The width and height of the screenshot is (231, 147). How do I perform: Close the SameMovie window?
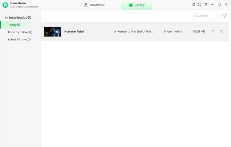tap(226, 5)
